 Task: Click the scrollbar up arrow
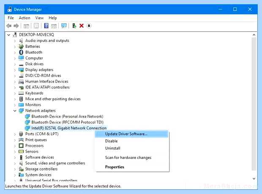click(x=254, y=35)
